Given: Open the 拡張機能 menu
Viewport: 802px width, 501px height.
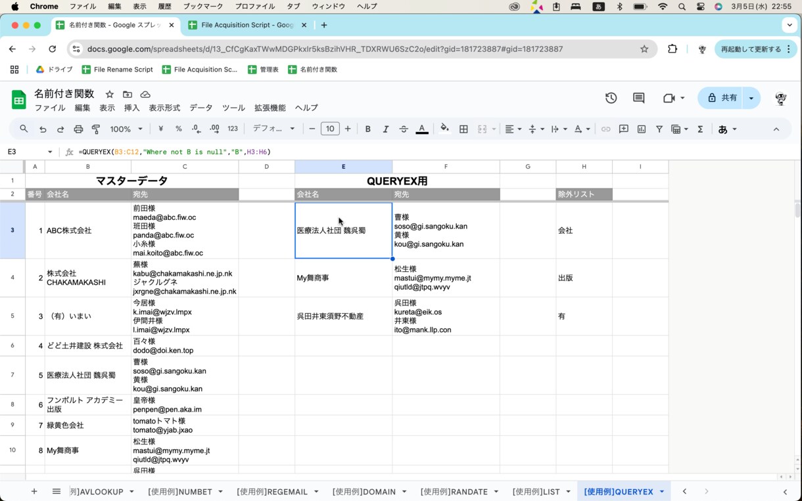Looking at the screenshot, I should pyautogui.click(x=270, y=108).
